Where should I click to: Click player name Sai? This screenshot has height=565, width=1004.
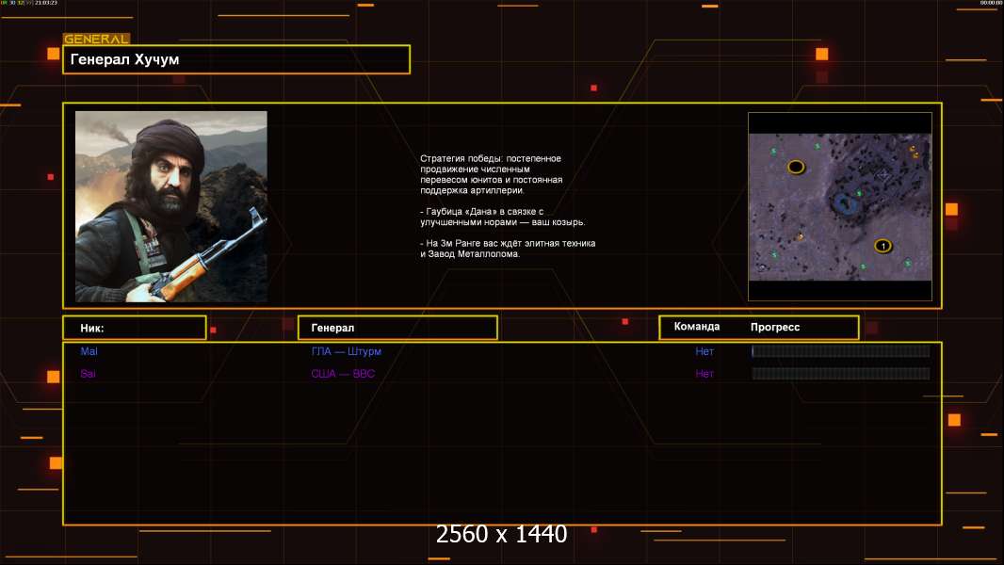[88, 374]
